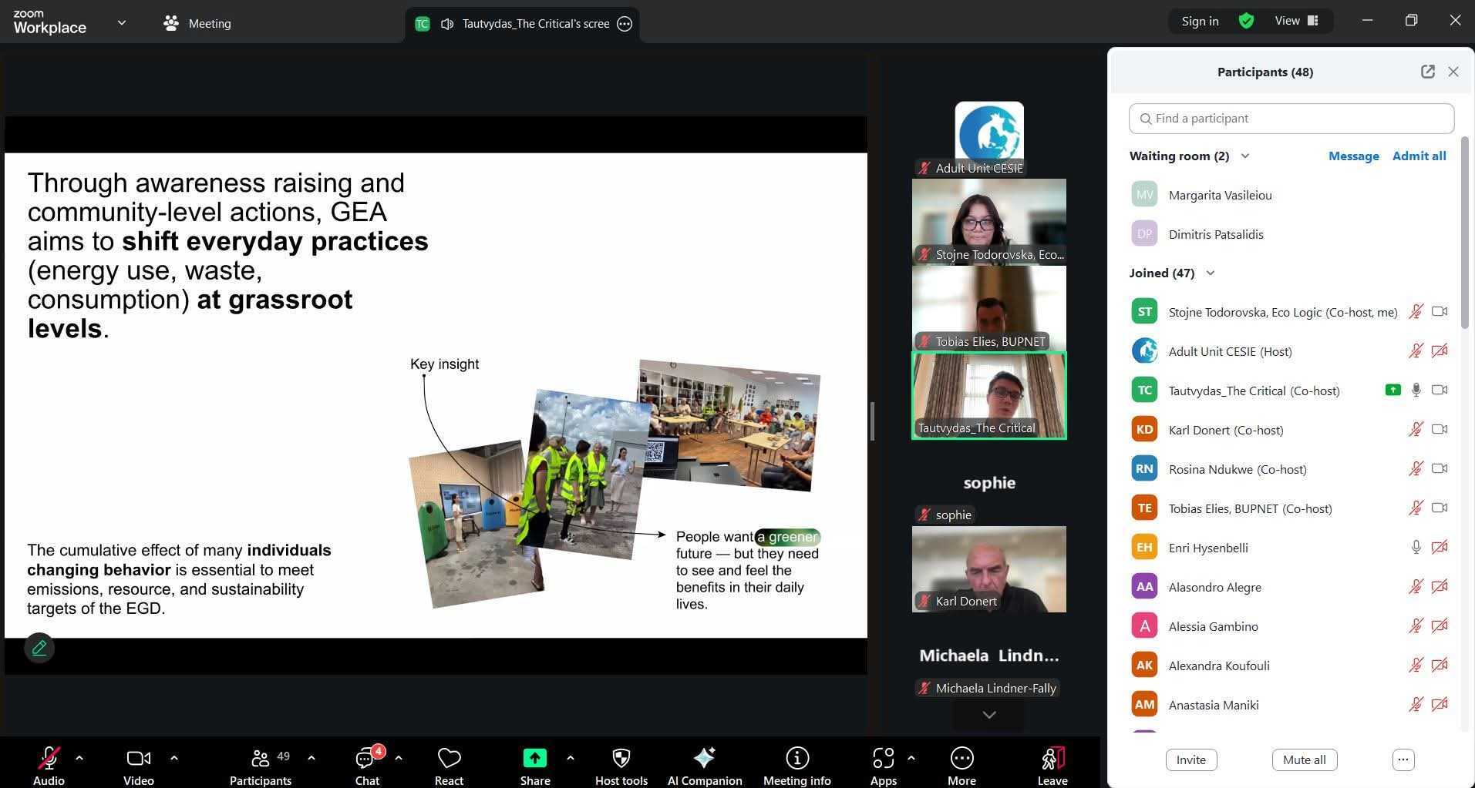Open the AI Companion panel
This screenshot has width=1475, height=788.
(x=704, y=759)
